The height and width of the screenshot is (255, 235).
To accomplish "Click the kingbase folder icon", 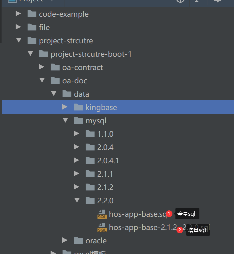I will click(79, 107).
